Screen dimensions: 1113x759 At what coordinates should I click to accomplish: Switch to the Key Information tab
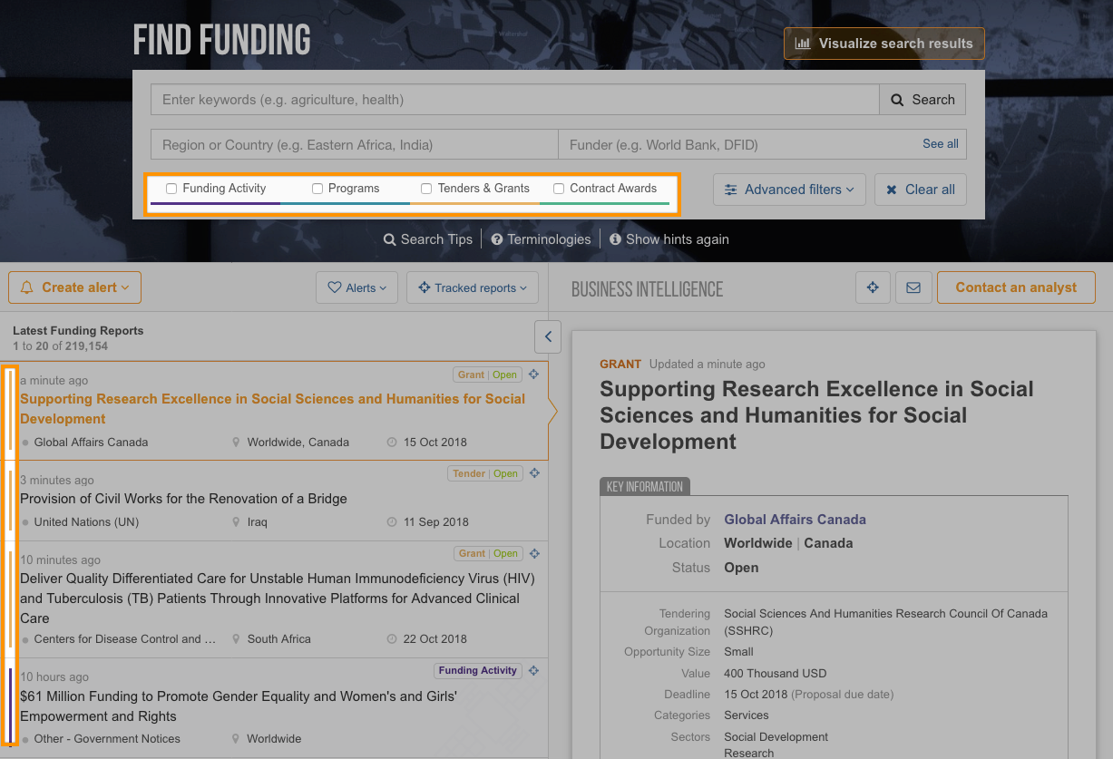[x=644, y=486]
